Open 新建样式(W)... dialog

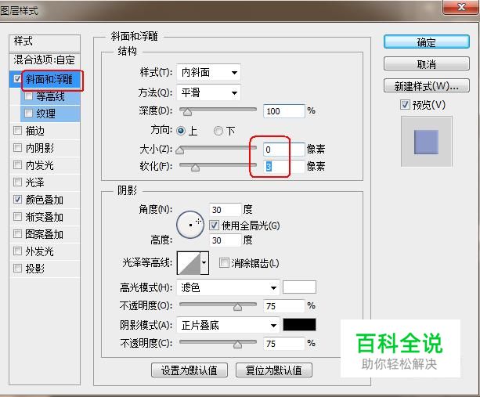(x=426, y=85)
